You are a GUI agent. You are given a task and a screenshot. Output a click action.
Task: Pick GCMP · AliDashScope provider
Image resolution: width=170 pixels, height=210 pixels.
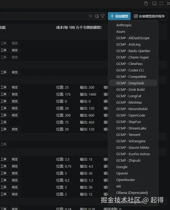(133, 38)
